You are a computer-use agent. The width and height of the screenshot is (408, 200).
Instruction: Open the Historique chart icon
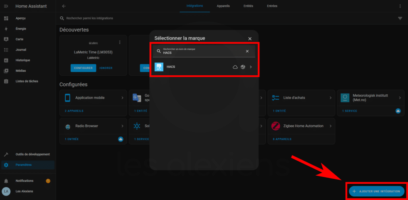pyautogui.click(x=6, y=60)
